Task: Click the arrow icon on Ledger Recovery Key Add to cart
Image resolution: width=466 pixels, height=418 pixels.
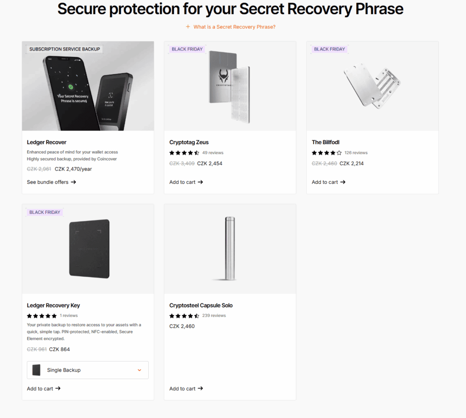Action: click(x=58, y=388)
